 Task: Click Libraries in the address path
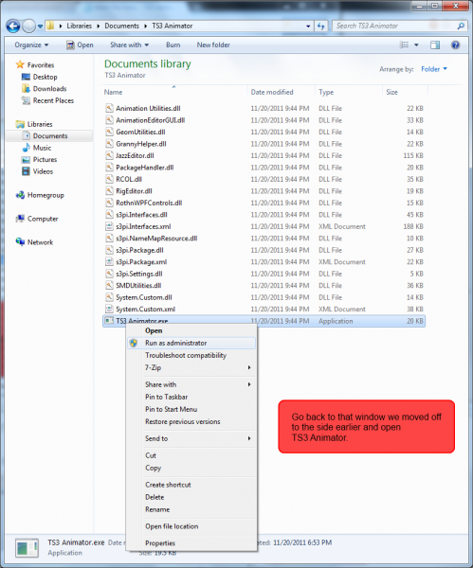point(79,26)
